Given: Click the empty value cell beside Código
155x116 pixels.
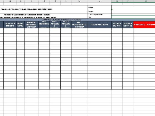Looking at the screenshot, I should click(133, 7).
